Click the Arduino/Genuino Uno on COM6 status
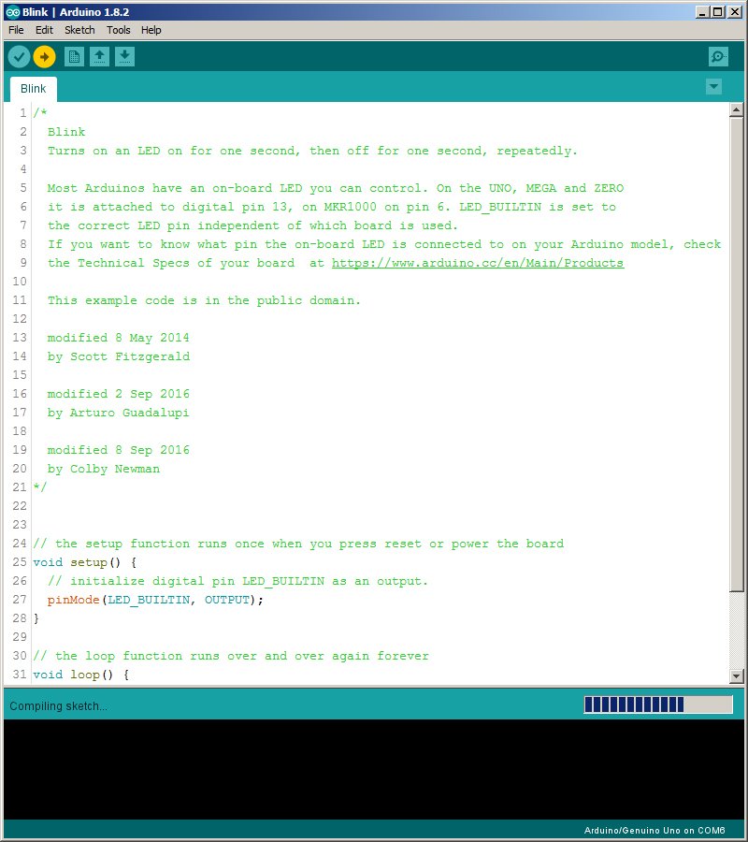The width and height of the screenshot is (748, 842). click(x=654, y=831)
